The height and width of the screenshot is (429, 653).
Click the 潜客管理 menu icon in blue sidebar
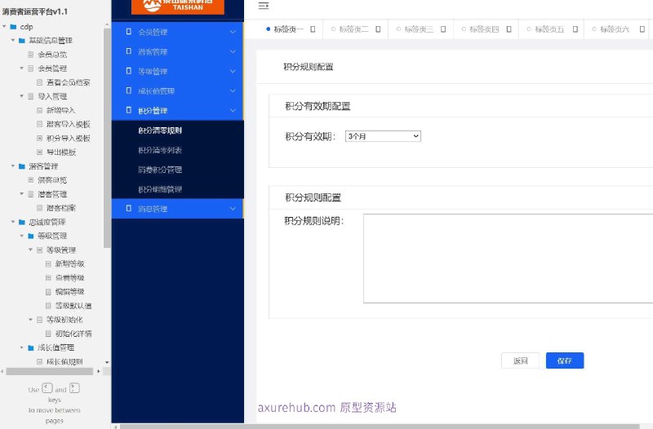tap(129, 51)
